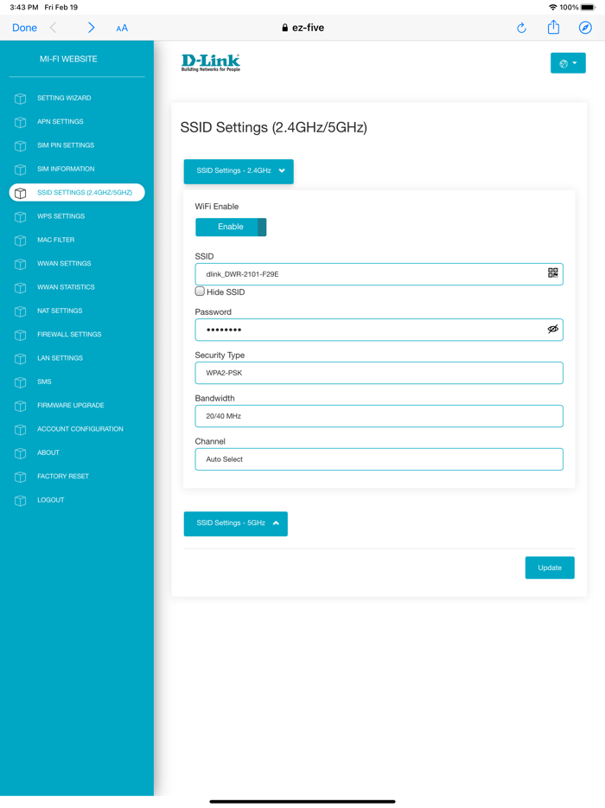Reload the page with the refresh icon

521,28
